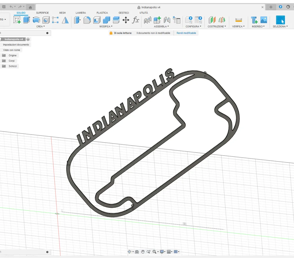
Task: Switch to the LAMIERA tab
Action: pyautogui.click(x=81, y=13)
